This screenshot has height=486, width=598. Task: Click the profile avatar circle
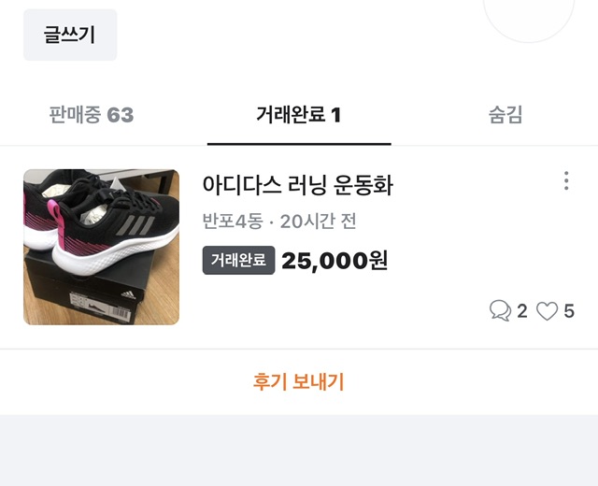pos(528,11)
